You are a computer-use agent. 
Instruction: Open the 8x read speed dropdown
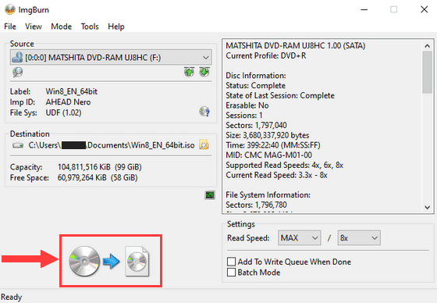[359, 237]
